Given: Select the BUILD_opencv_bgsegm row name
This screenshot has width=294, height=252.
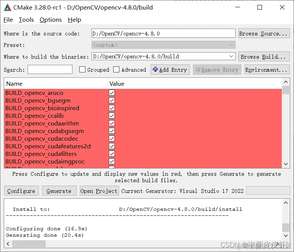Looking at the screenshot, I should (x=38, y=101).
